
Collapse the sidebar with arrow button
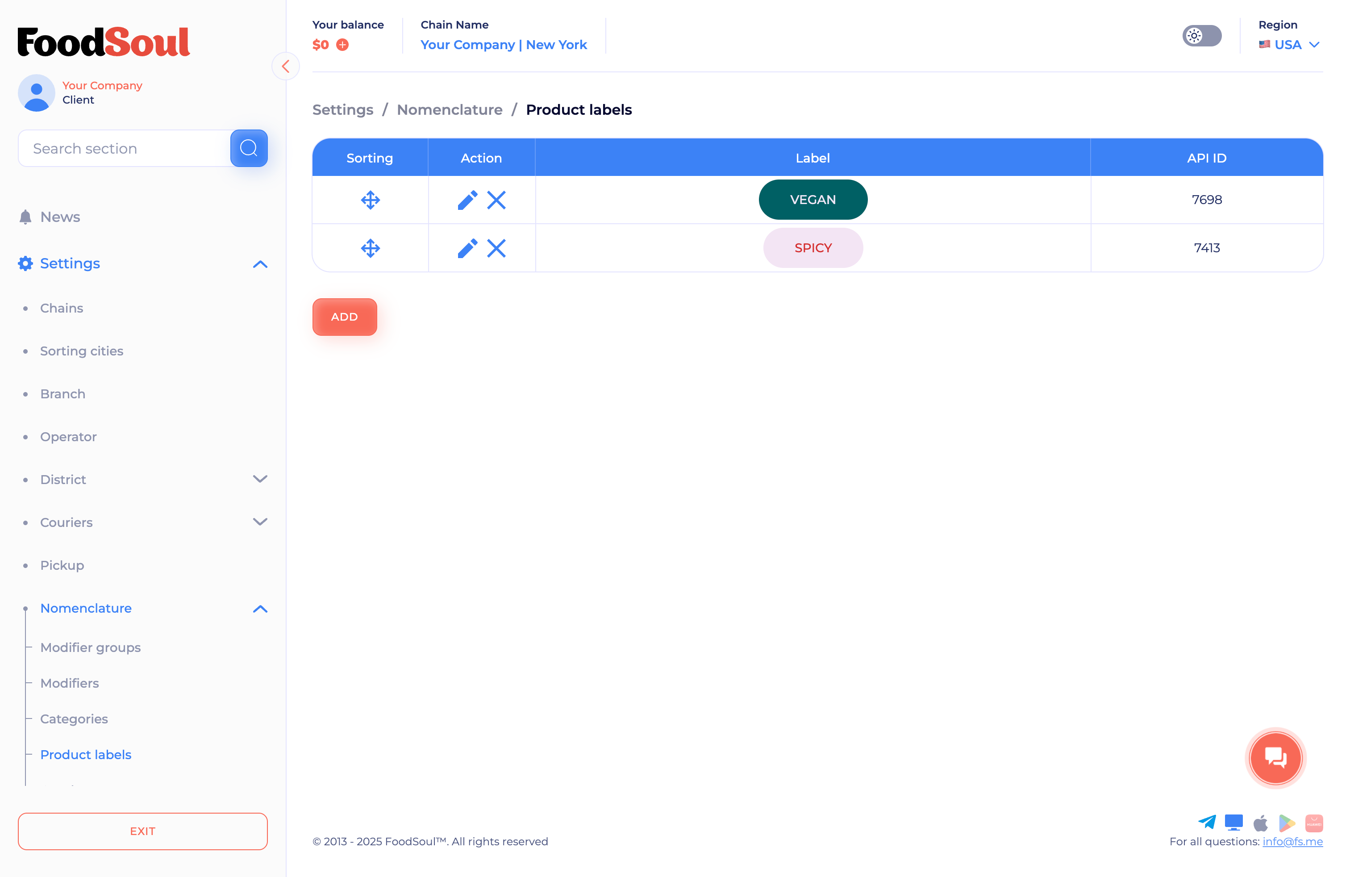285,67
